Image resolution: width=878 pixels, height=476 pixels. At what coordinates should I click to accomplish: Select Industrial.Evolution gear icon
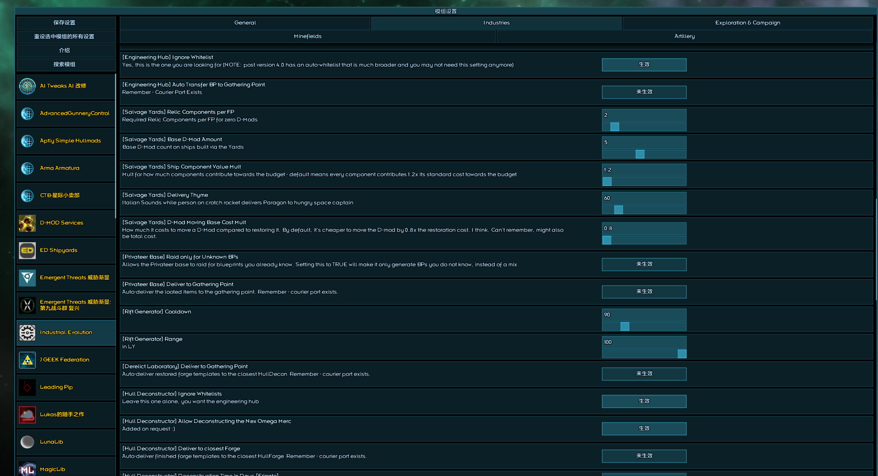[x=27, y=333]
